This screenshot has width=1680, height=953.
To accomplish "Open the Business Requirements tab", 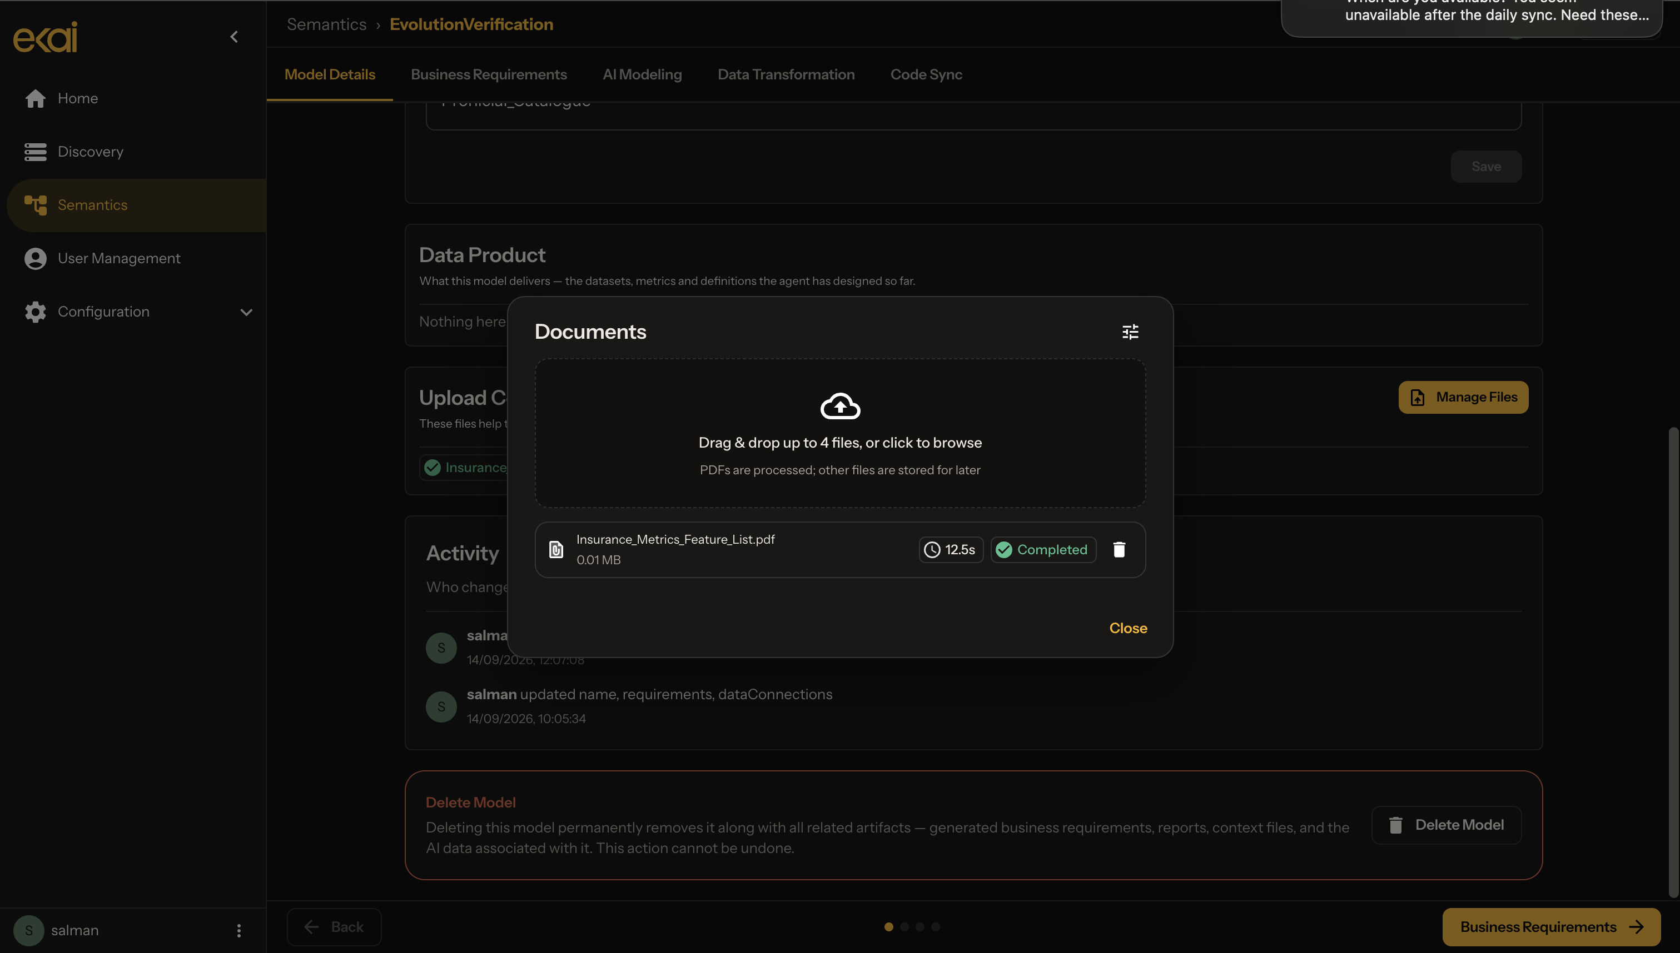I will [x=489, y=74].
